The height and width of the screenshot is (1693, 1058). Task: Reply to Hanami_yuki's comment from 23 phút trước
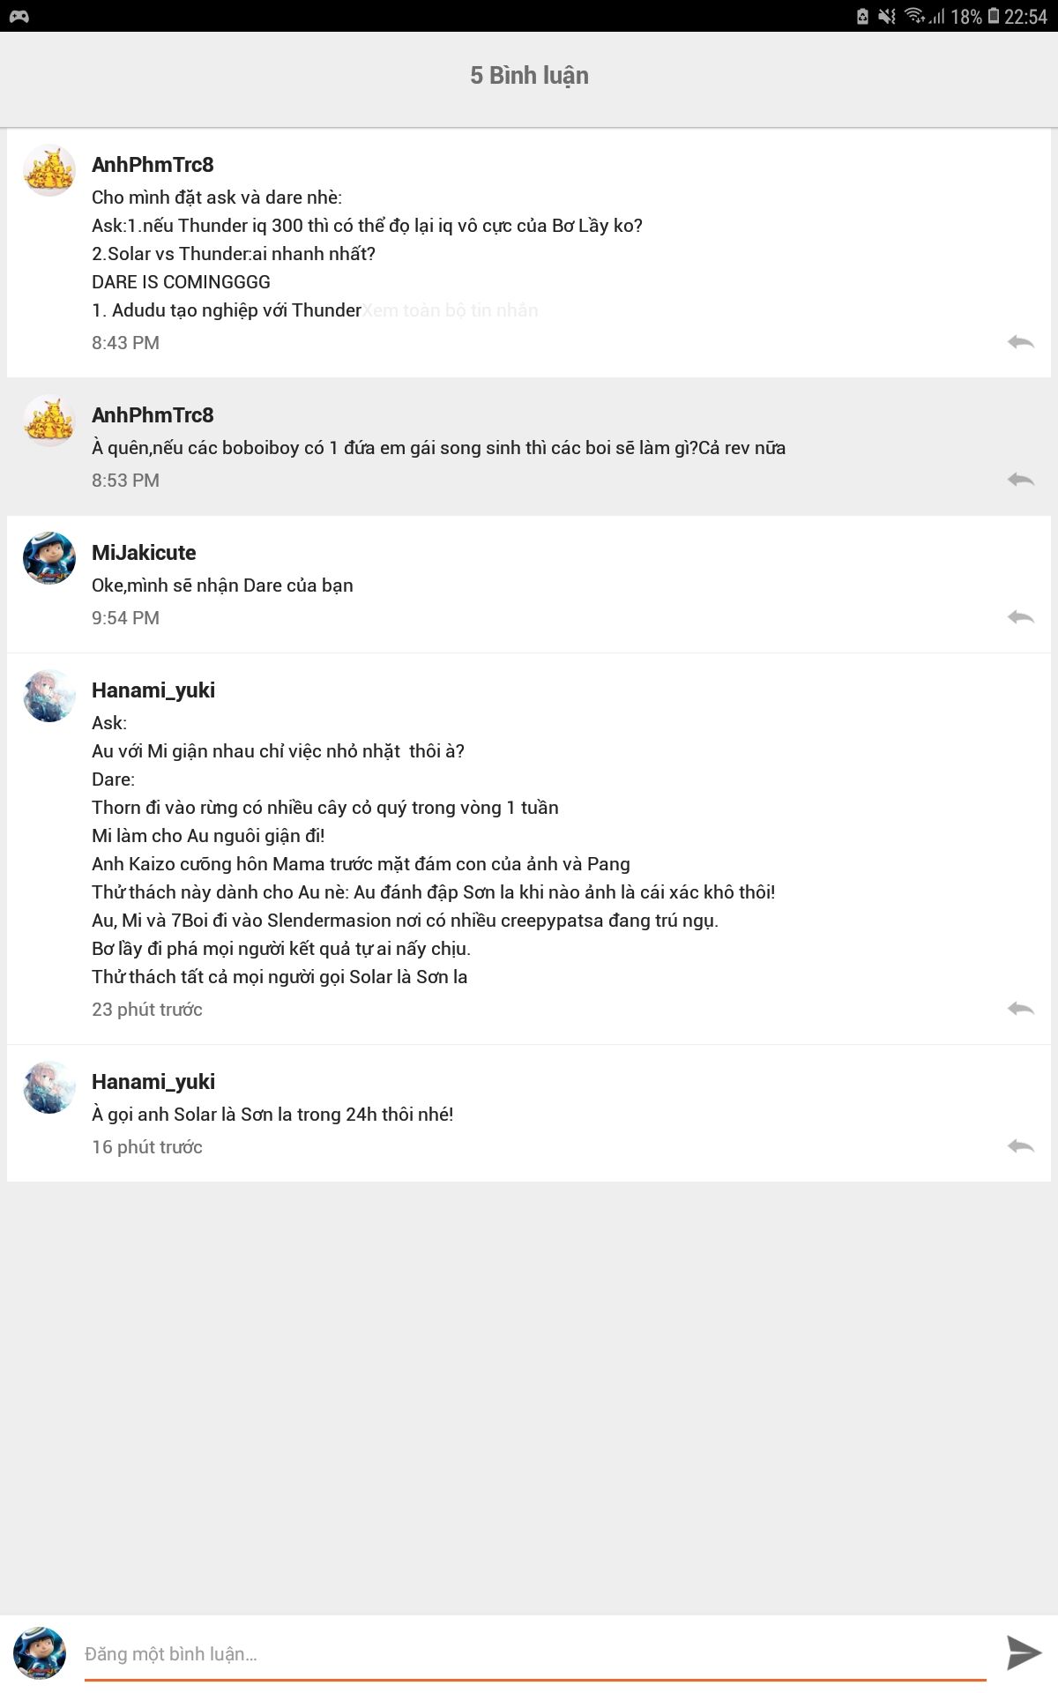tap(1020, 1009)
